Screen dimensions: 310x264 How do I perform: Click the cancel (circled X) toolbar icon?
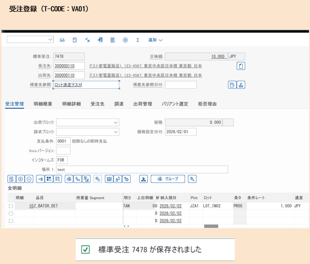click(x=125, y=40)
